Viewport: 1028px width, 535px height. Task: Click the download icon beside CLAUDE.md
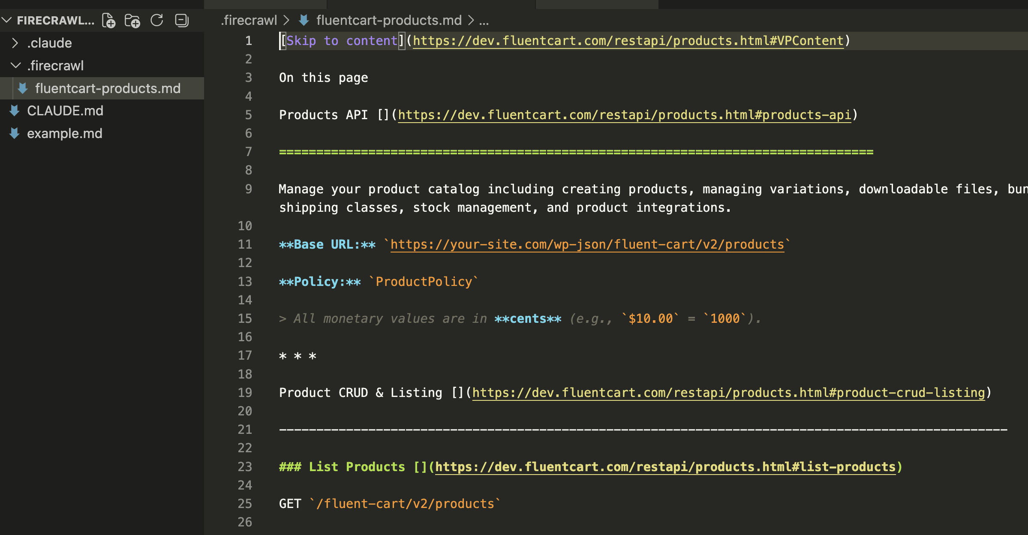click(15, 111)
